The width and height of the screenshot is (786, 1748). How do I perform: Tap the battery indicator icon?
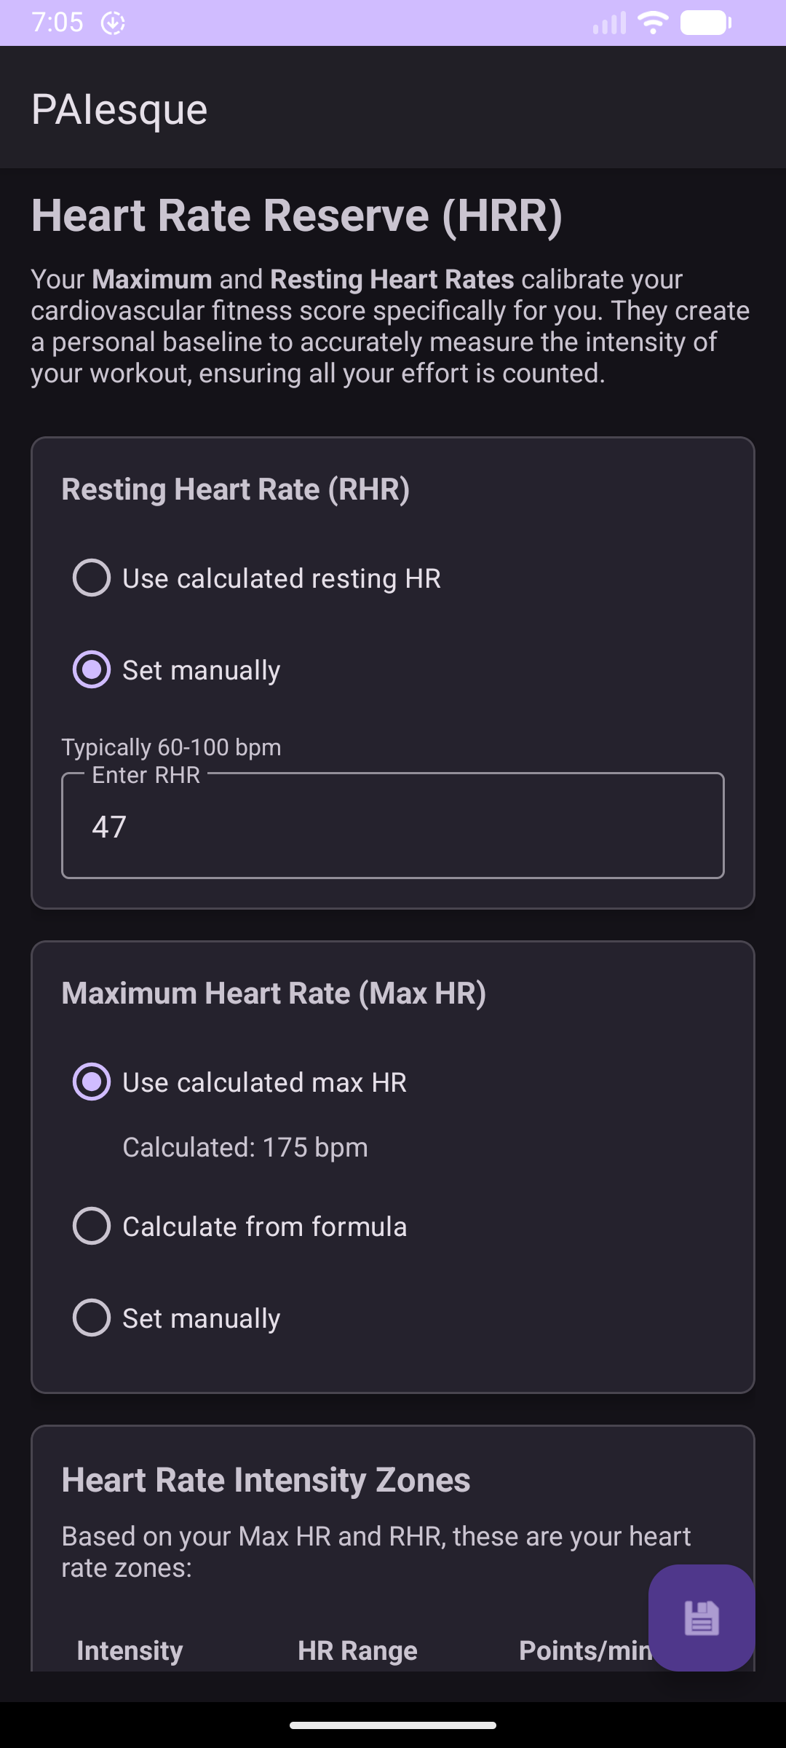click(706, 23)
